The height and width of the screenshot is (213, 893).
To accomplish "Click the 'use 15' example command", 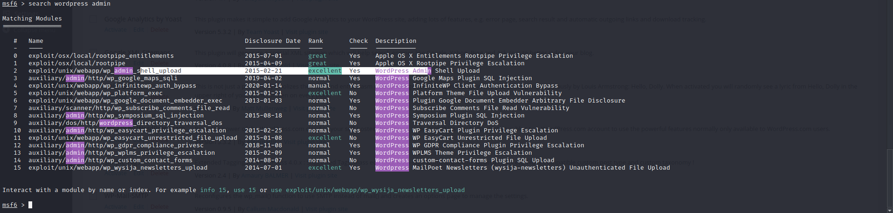I will pyautogui.click(x=245, y=190).
